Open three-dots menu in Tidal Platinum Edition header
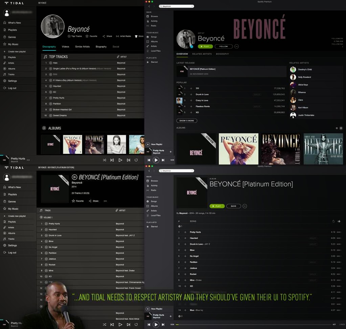This screenshot has width=346, height=329. [105, 201]
